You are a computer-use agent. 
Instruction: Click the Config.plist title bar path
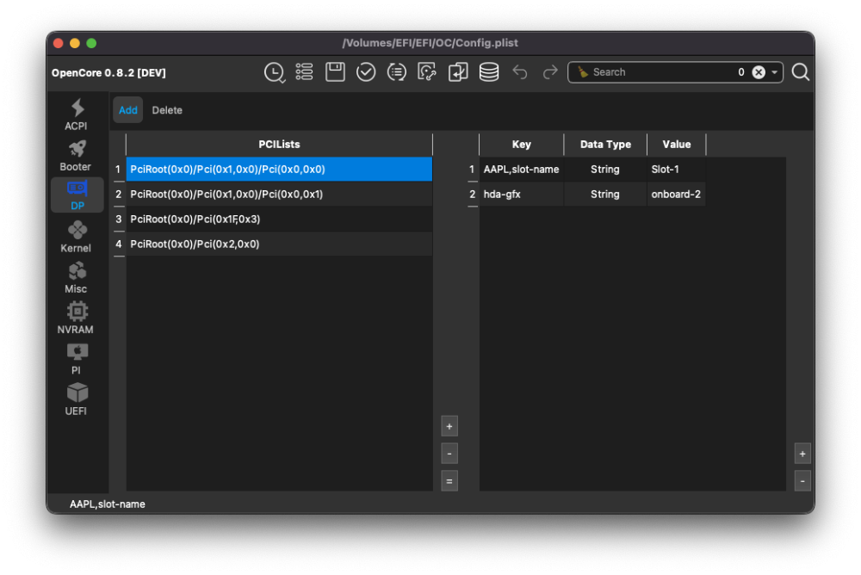click(430, 43)
